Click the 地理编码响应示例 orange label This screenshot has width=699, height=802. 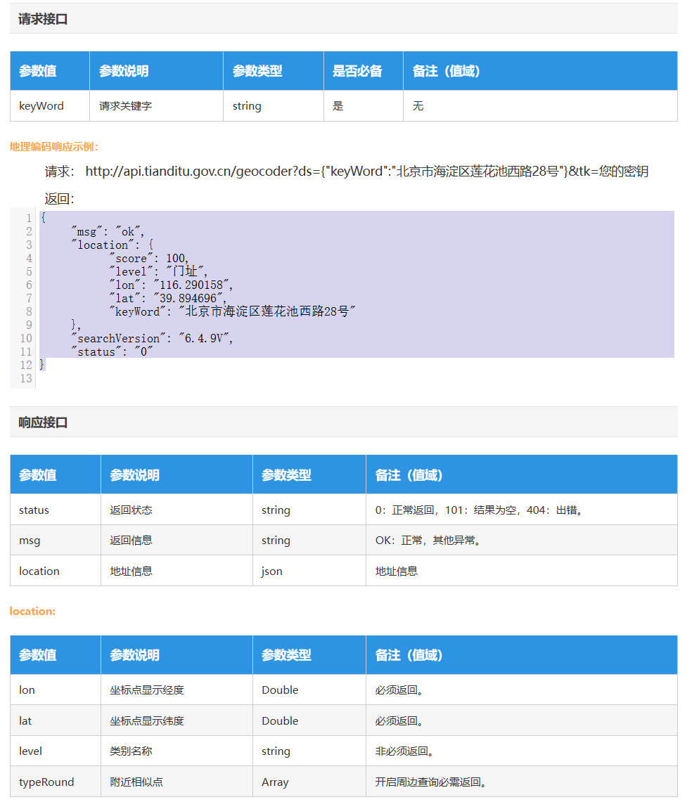coord(53,148)
